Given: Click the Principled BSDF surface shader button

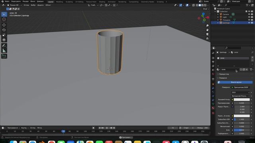Looking at the screenshot, I should point(240,87).
